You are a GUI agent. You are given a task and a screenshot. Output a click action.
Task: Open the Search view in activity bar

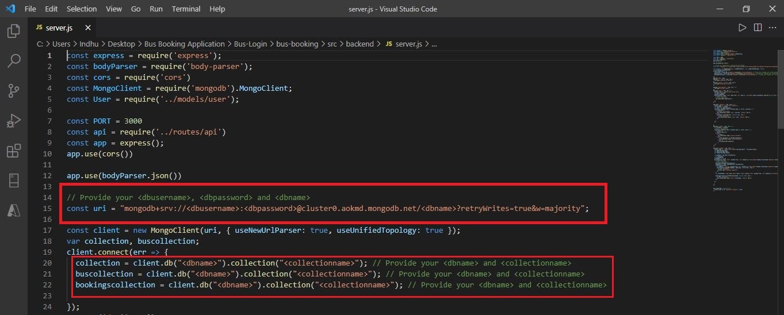pyautogui.click(x=13, y=60)
